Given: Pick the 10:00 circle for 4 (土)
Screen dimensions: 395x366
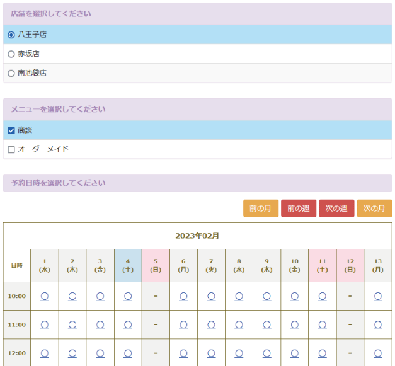Looking at the screenshot, I should (x=128, y=296).
